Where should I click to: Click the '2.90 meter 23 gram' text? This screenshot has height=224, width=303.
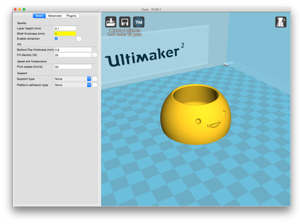[x=125, y=34]
